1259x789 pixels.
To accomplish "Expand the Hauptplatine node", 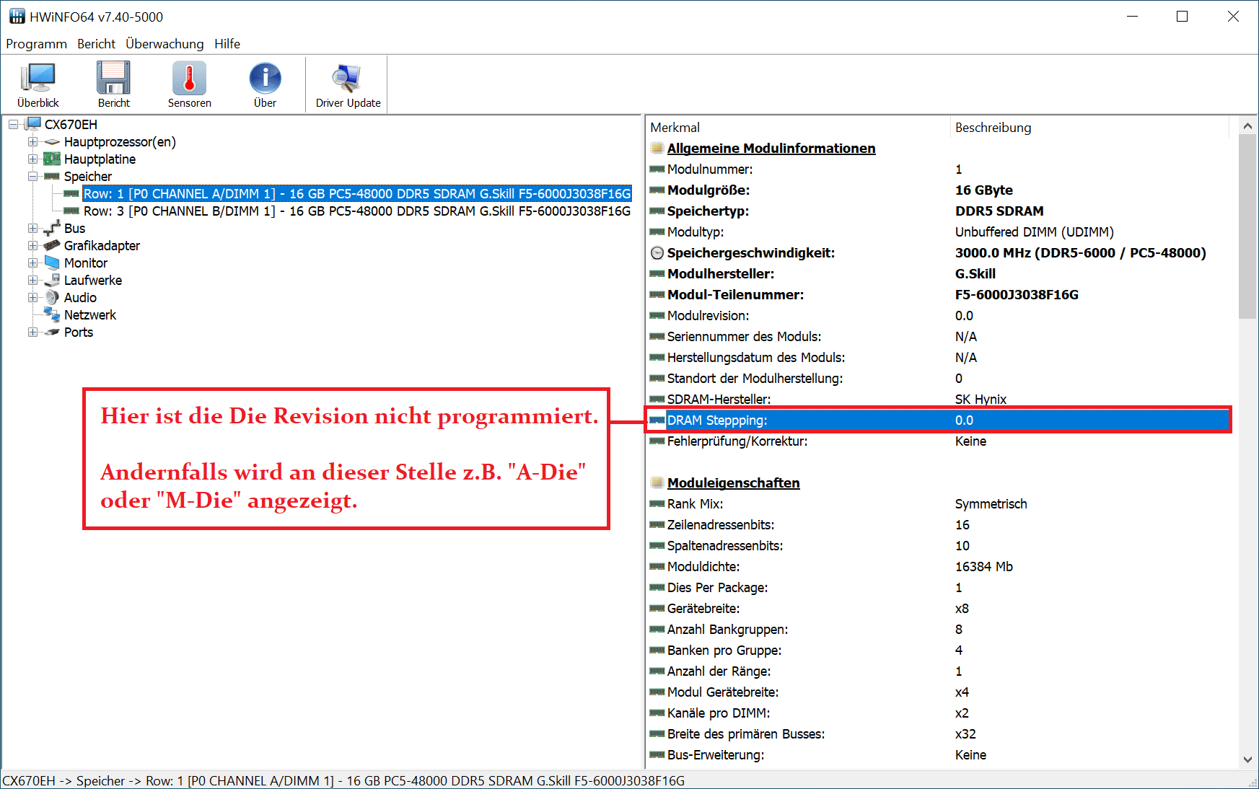I will (x=32, y=159).
